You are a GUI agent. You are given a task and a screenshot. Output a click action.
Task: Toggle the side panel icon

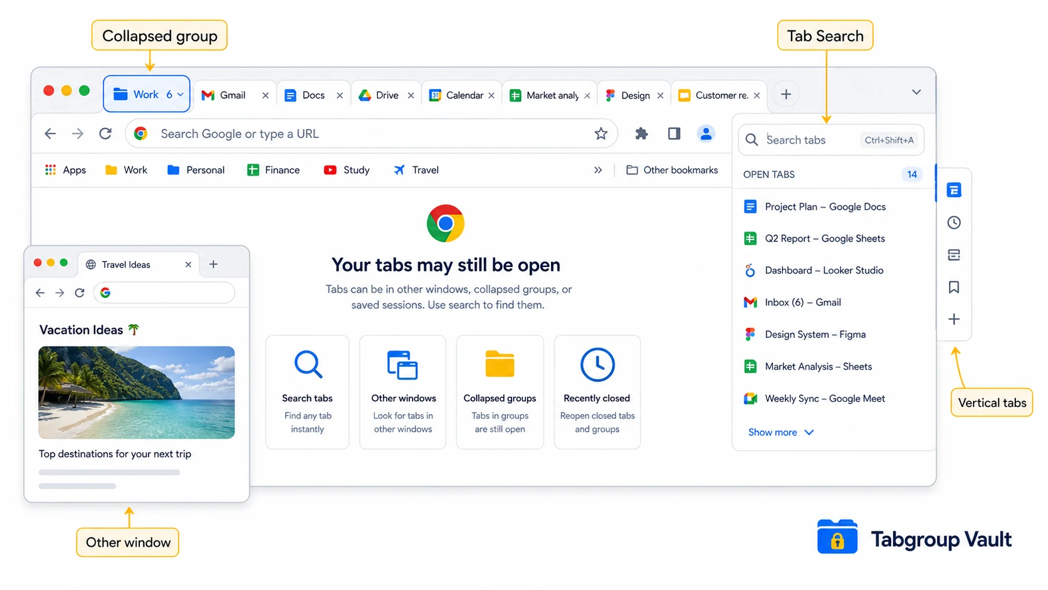coord(674,134)
